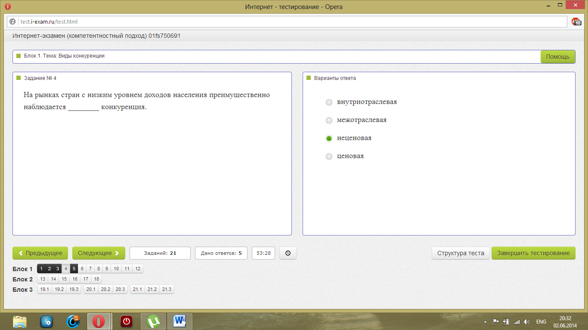Screen dimensions: 588x330
Task: Open the Control Panel taskbar icon
Action: pyautogui.click(x=46, y=321)
